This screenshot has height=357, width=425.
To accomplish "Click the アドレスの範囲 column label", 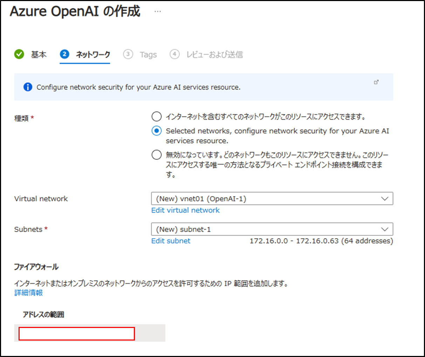I will click(x=43, y=314).
